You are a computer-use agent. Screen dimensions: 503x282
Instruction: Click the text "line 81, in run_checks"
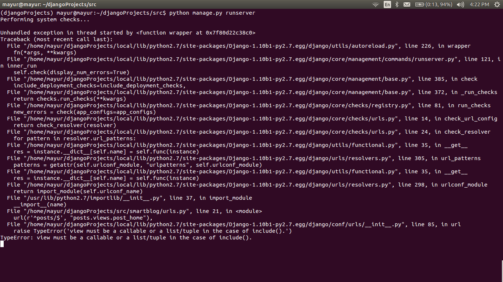tap(454, 105)
